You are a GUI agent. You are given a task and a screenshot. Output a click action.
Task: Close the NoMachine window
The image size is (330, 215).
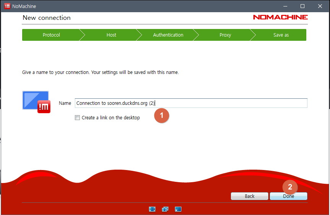coord(320,6)
